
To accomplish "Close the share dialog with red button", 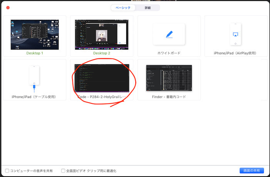I will click(8, 8).
